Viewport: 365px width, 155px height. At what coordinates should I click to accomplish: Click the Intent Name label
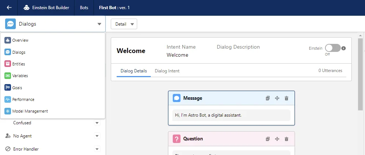tap(181, 47)
